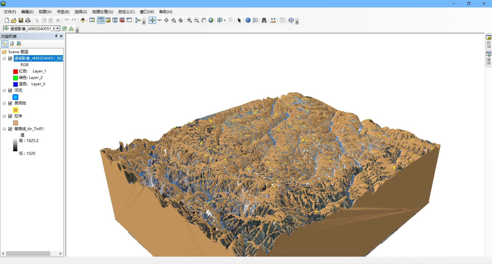492x264 pixels.
Task: Click the blue swatch under 河流
Action: (x=15, y=97)
